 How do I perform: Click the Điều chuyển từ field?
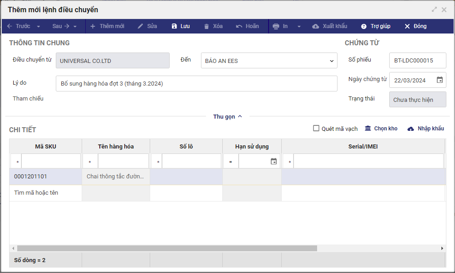[113, 61]
